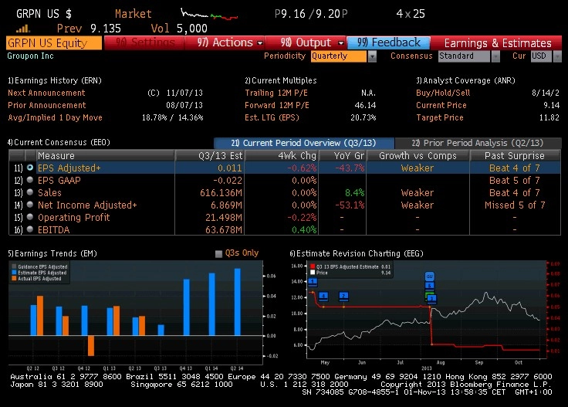Click the Sales estimate value 616.136M
This screenshot has width=568, height=407.
(x=221, y=192)
